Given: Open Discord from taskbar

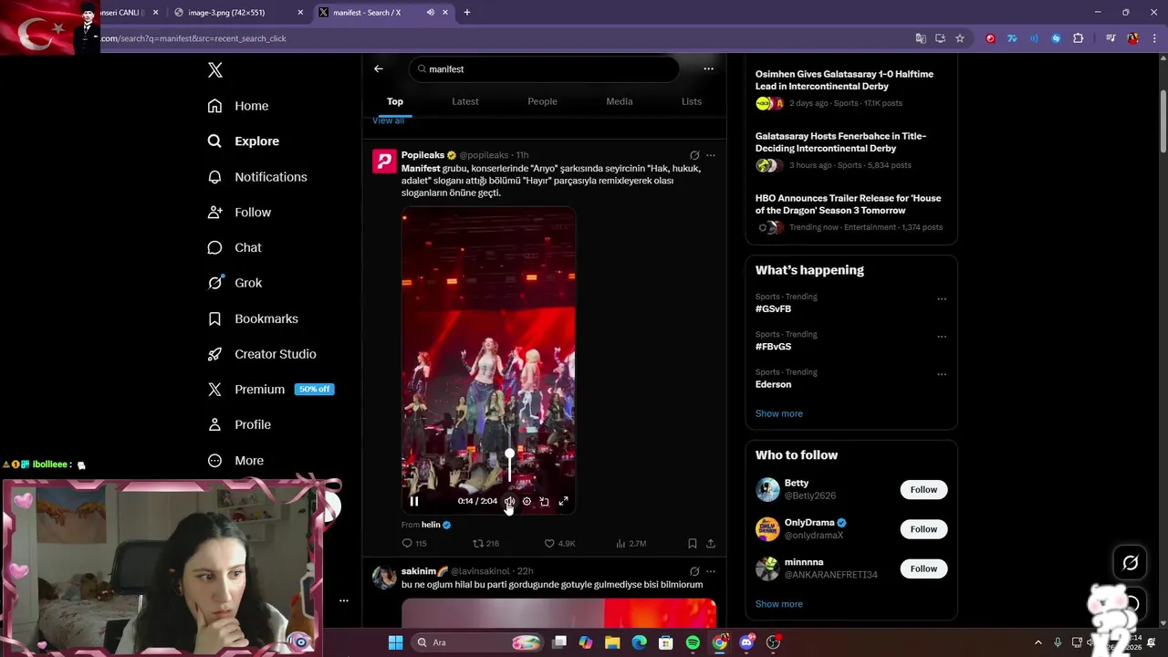Looking at the screenshot, I should coord(746,642).
